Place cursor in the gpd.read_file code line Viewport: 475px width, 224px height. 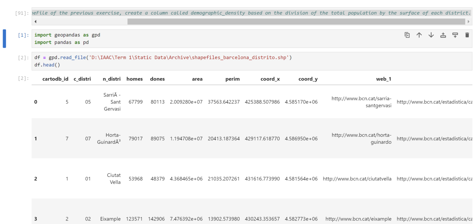point(163,58)
